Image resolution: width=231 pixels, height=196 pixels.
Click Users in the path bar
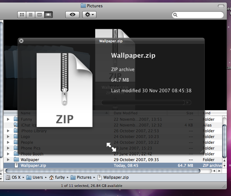[x=35, y=177]
